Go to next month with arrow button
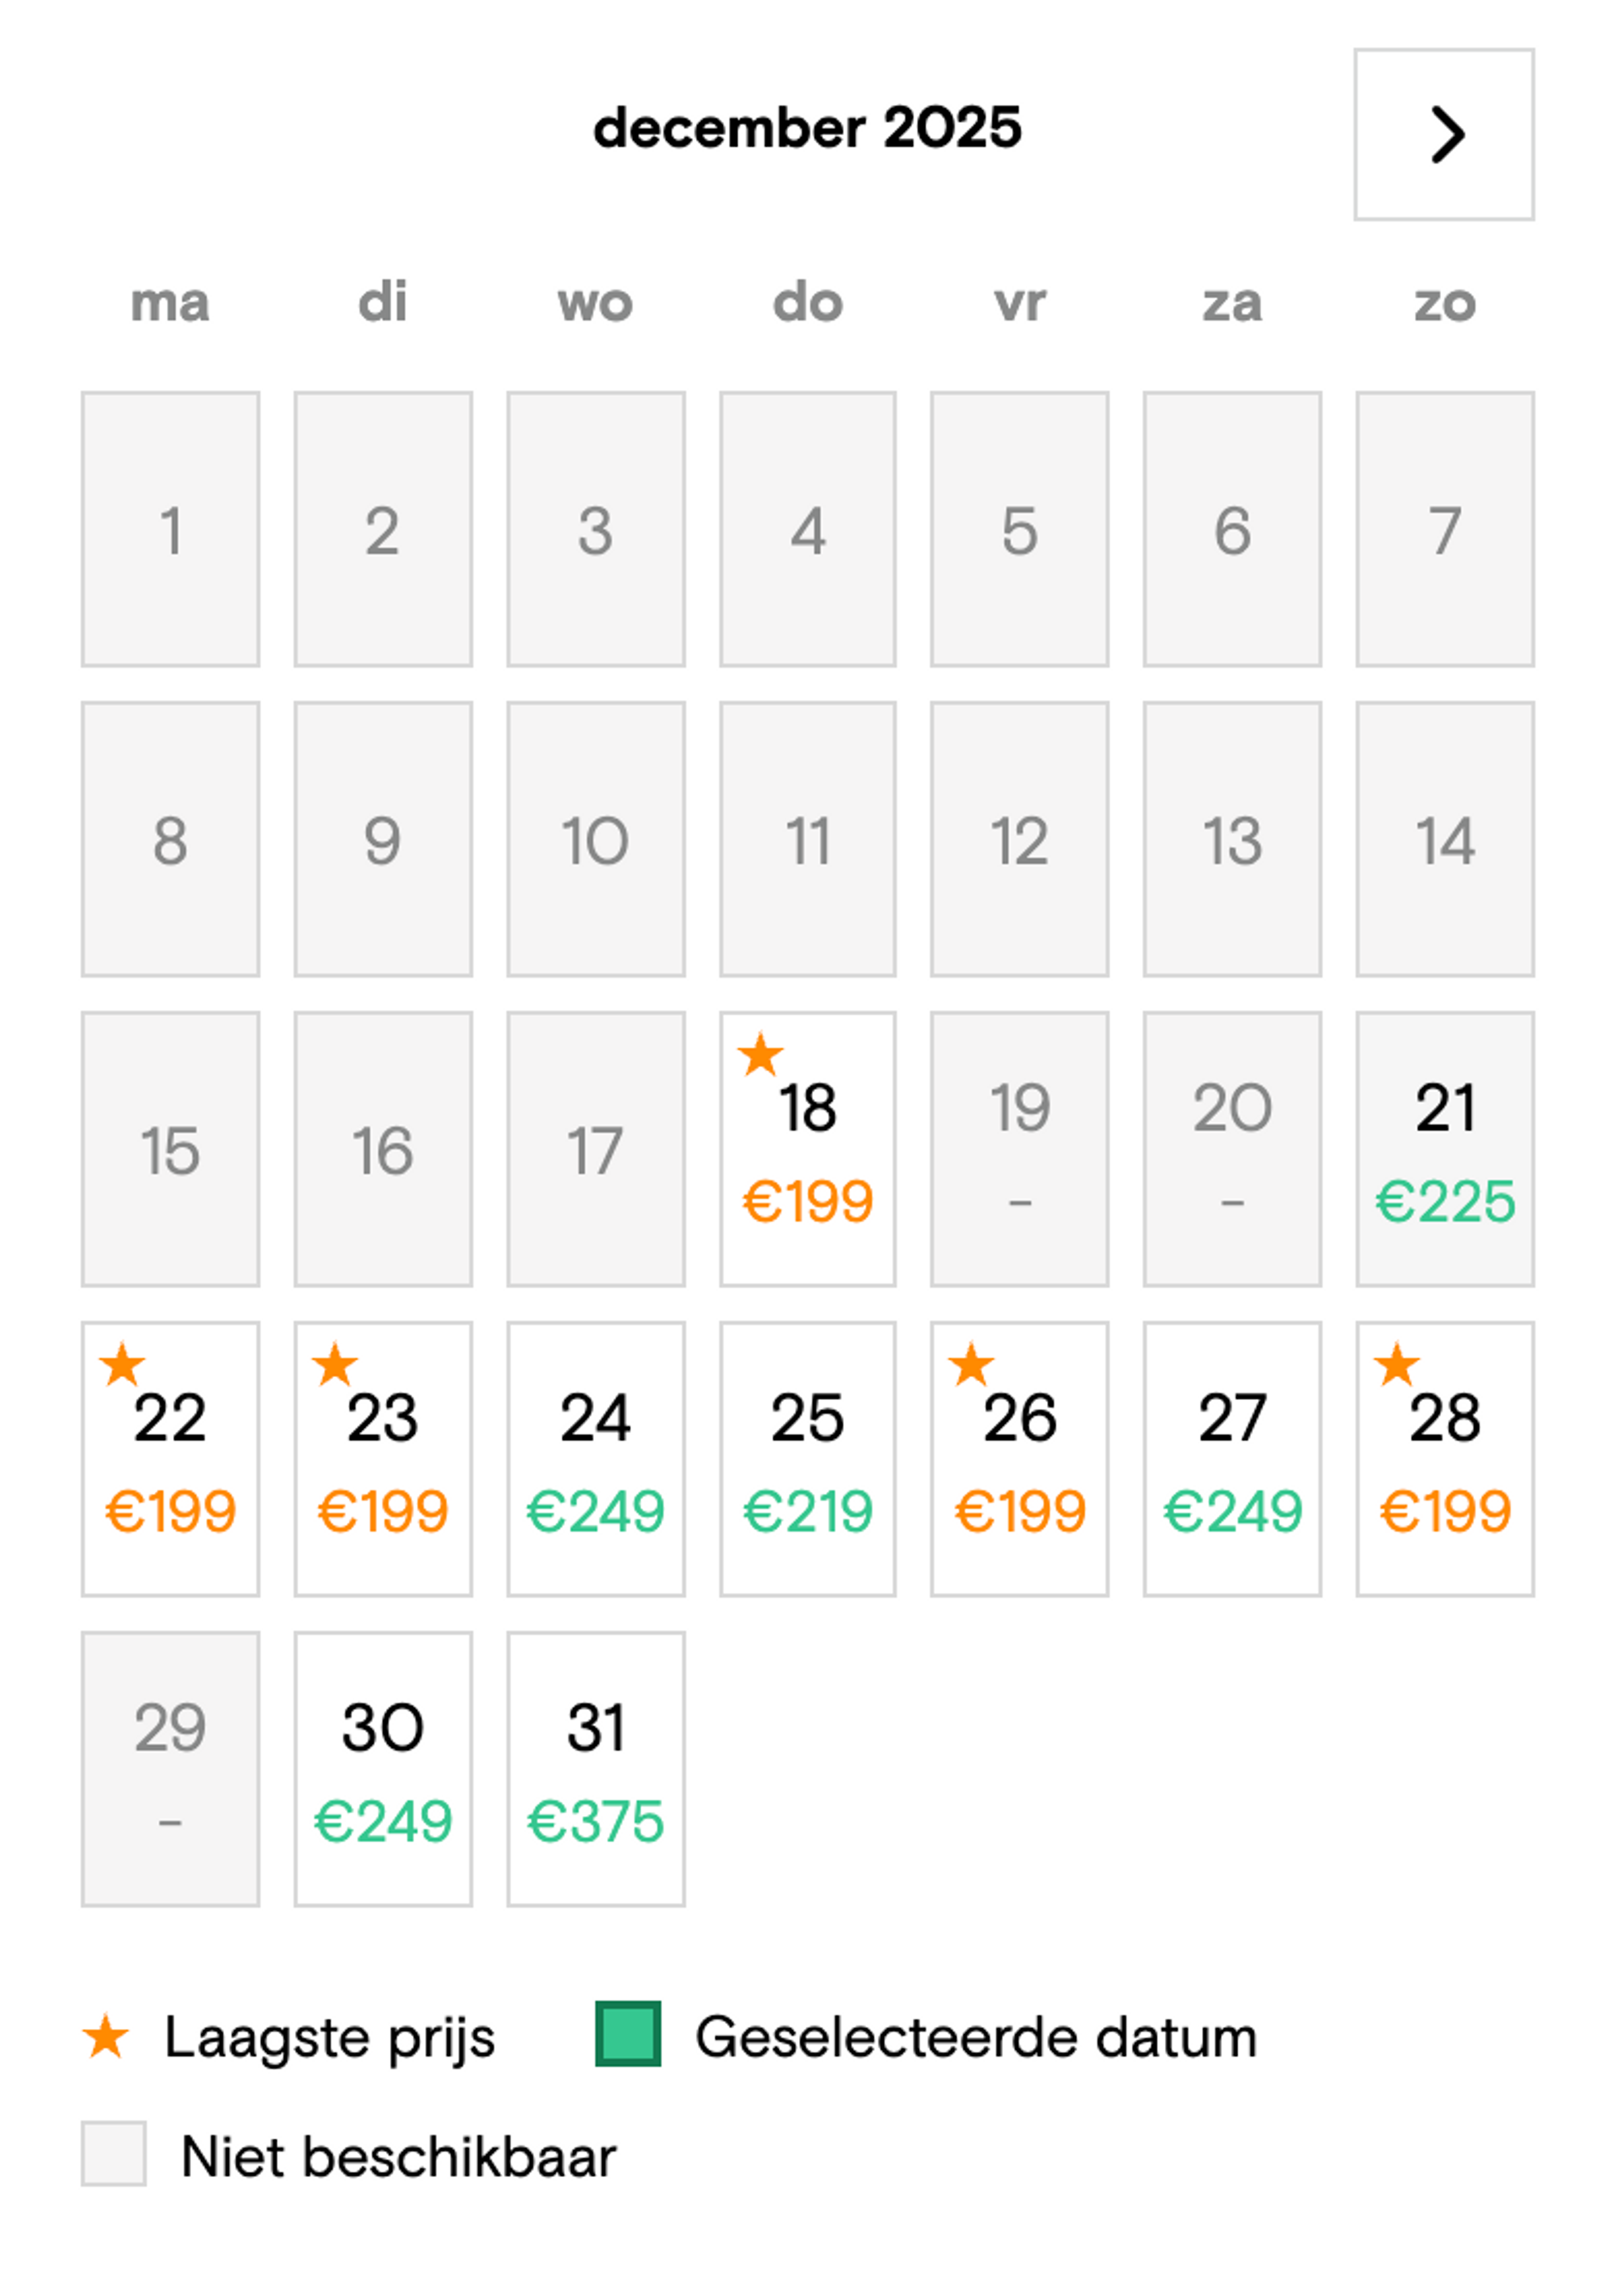 (x=1443, y=134)
